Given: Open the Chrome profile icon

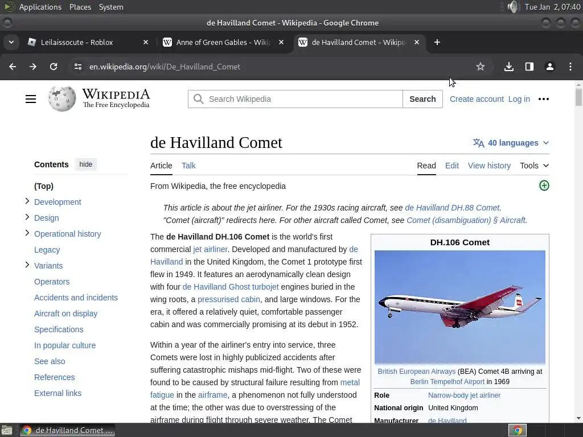Looking at the screenshot, I should (550, 67).
